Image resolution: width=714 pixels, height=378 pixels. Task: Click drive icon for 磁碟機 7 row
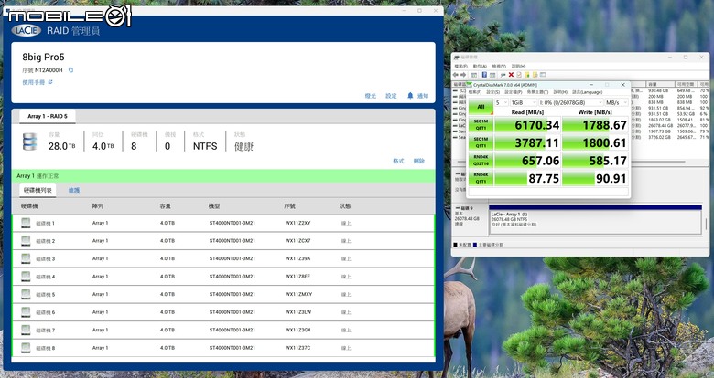(x=26, y=330)
